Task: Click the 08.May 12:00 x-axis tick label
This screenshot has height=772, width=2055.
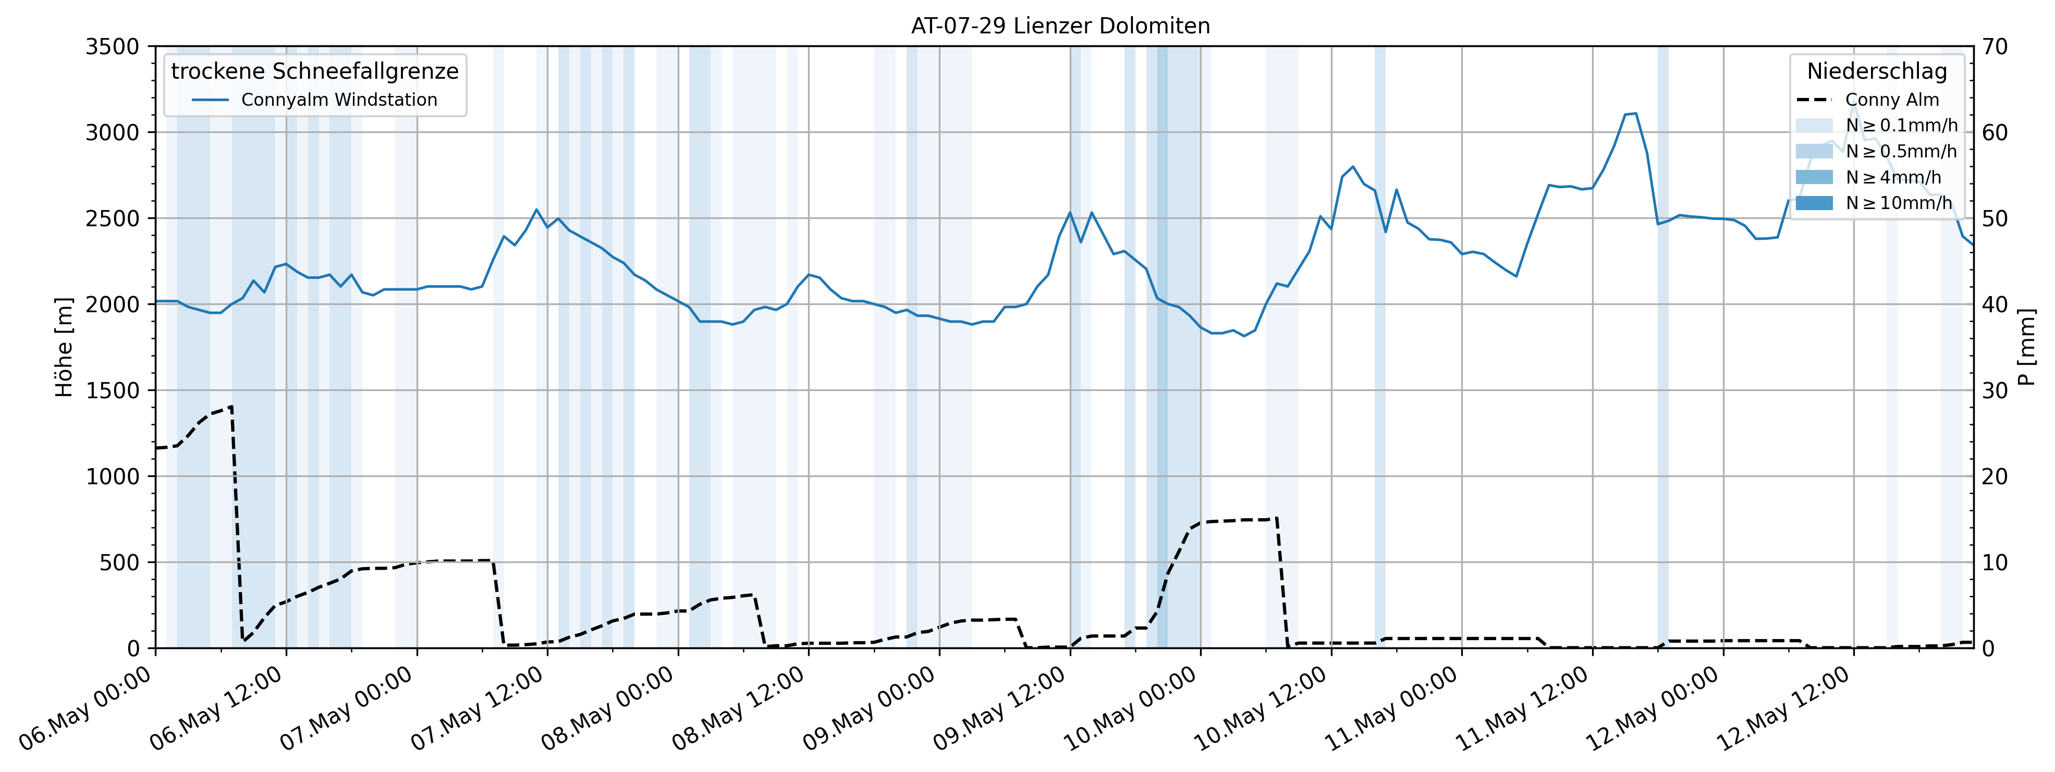Action: [738, 708]
